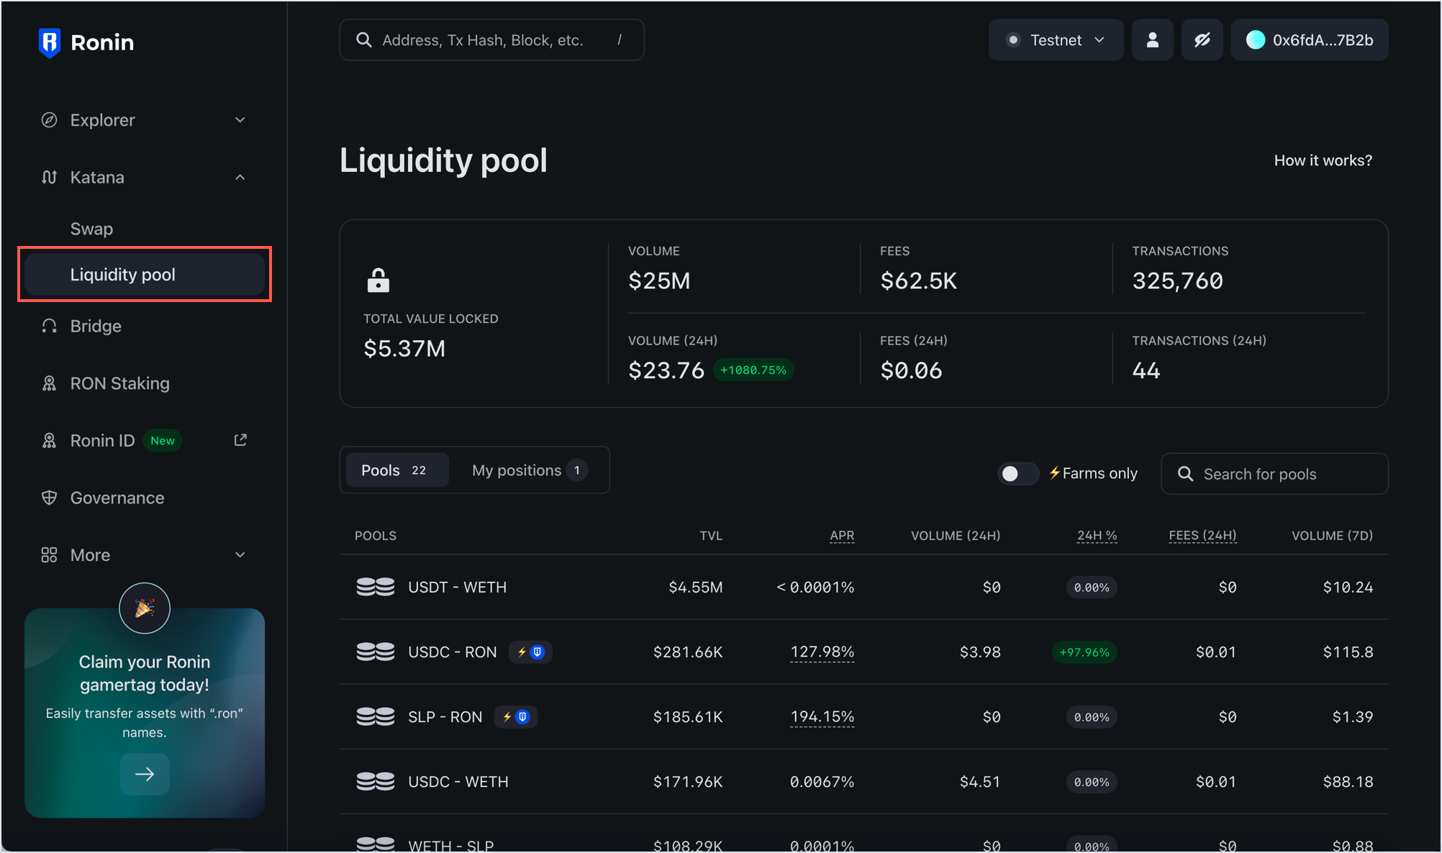This screenshot has width=1442, height=853.
Task: Toggle the Farms only switch
Action: click(1017, 473)
